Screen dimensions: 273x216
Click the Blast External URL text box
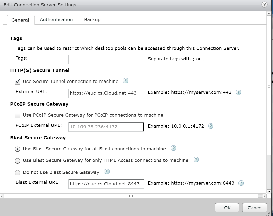[106, 184]
